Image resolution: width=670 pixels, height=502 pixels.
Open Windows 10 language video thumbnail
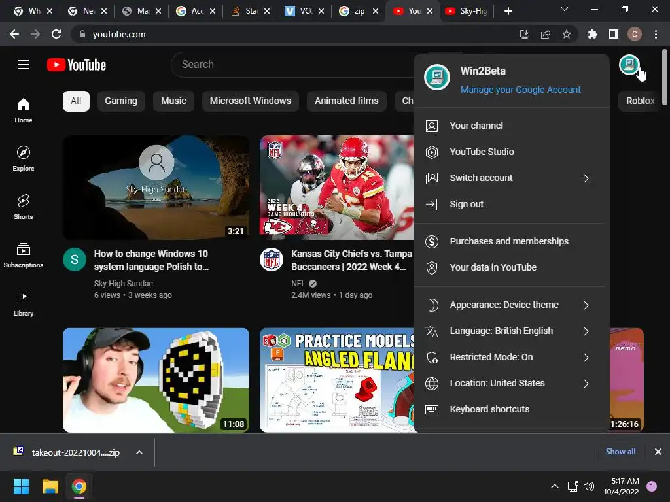pyautogui.click(x=156, y=188)
